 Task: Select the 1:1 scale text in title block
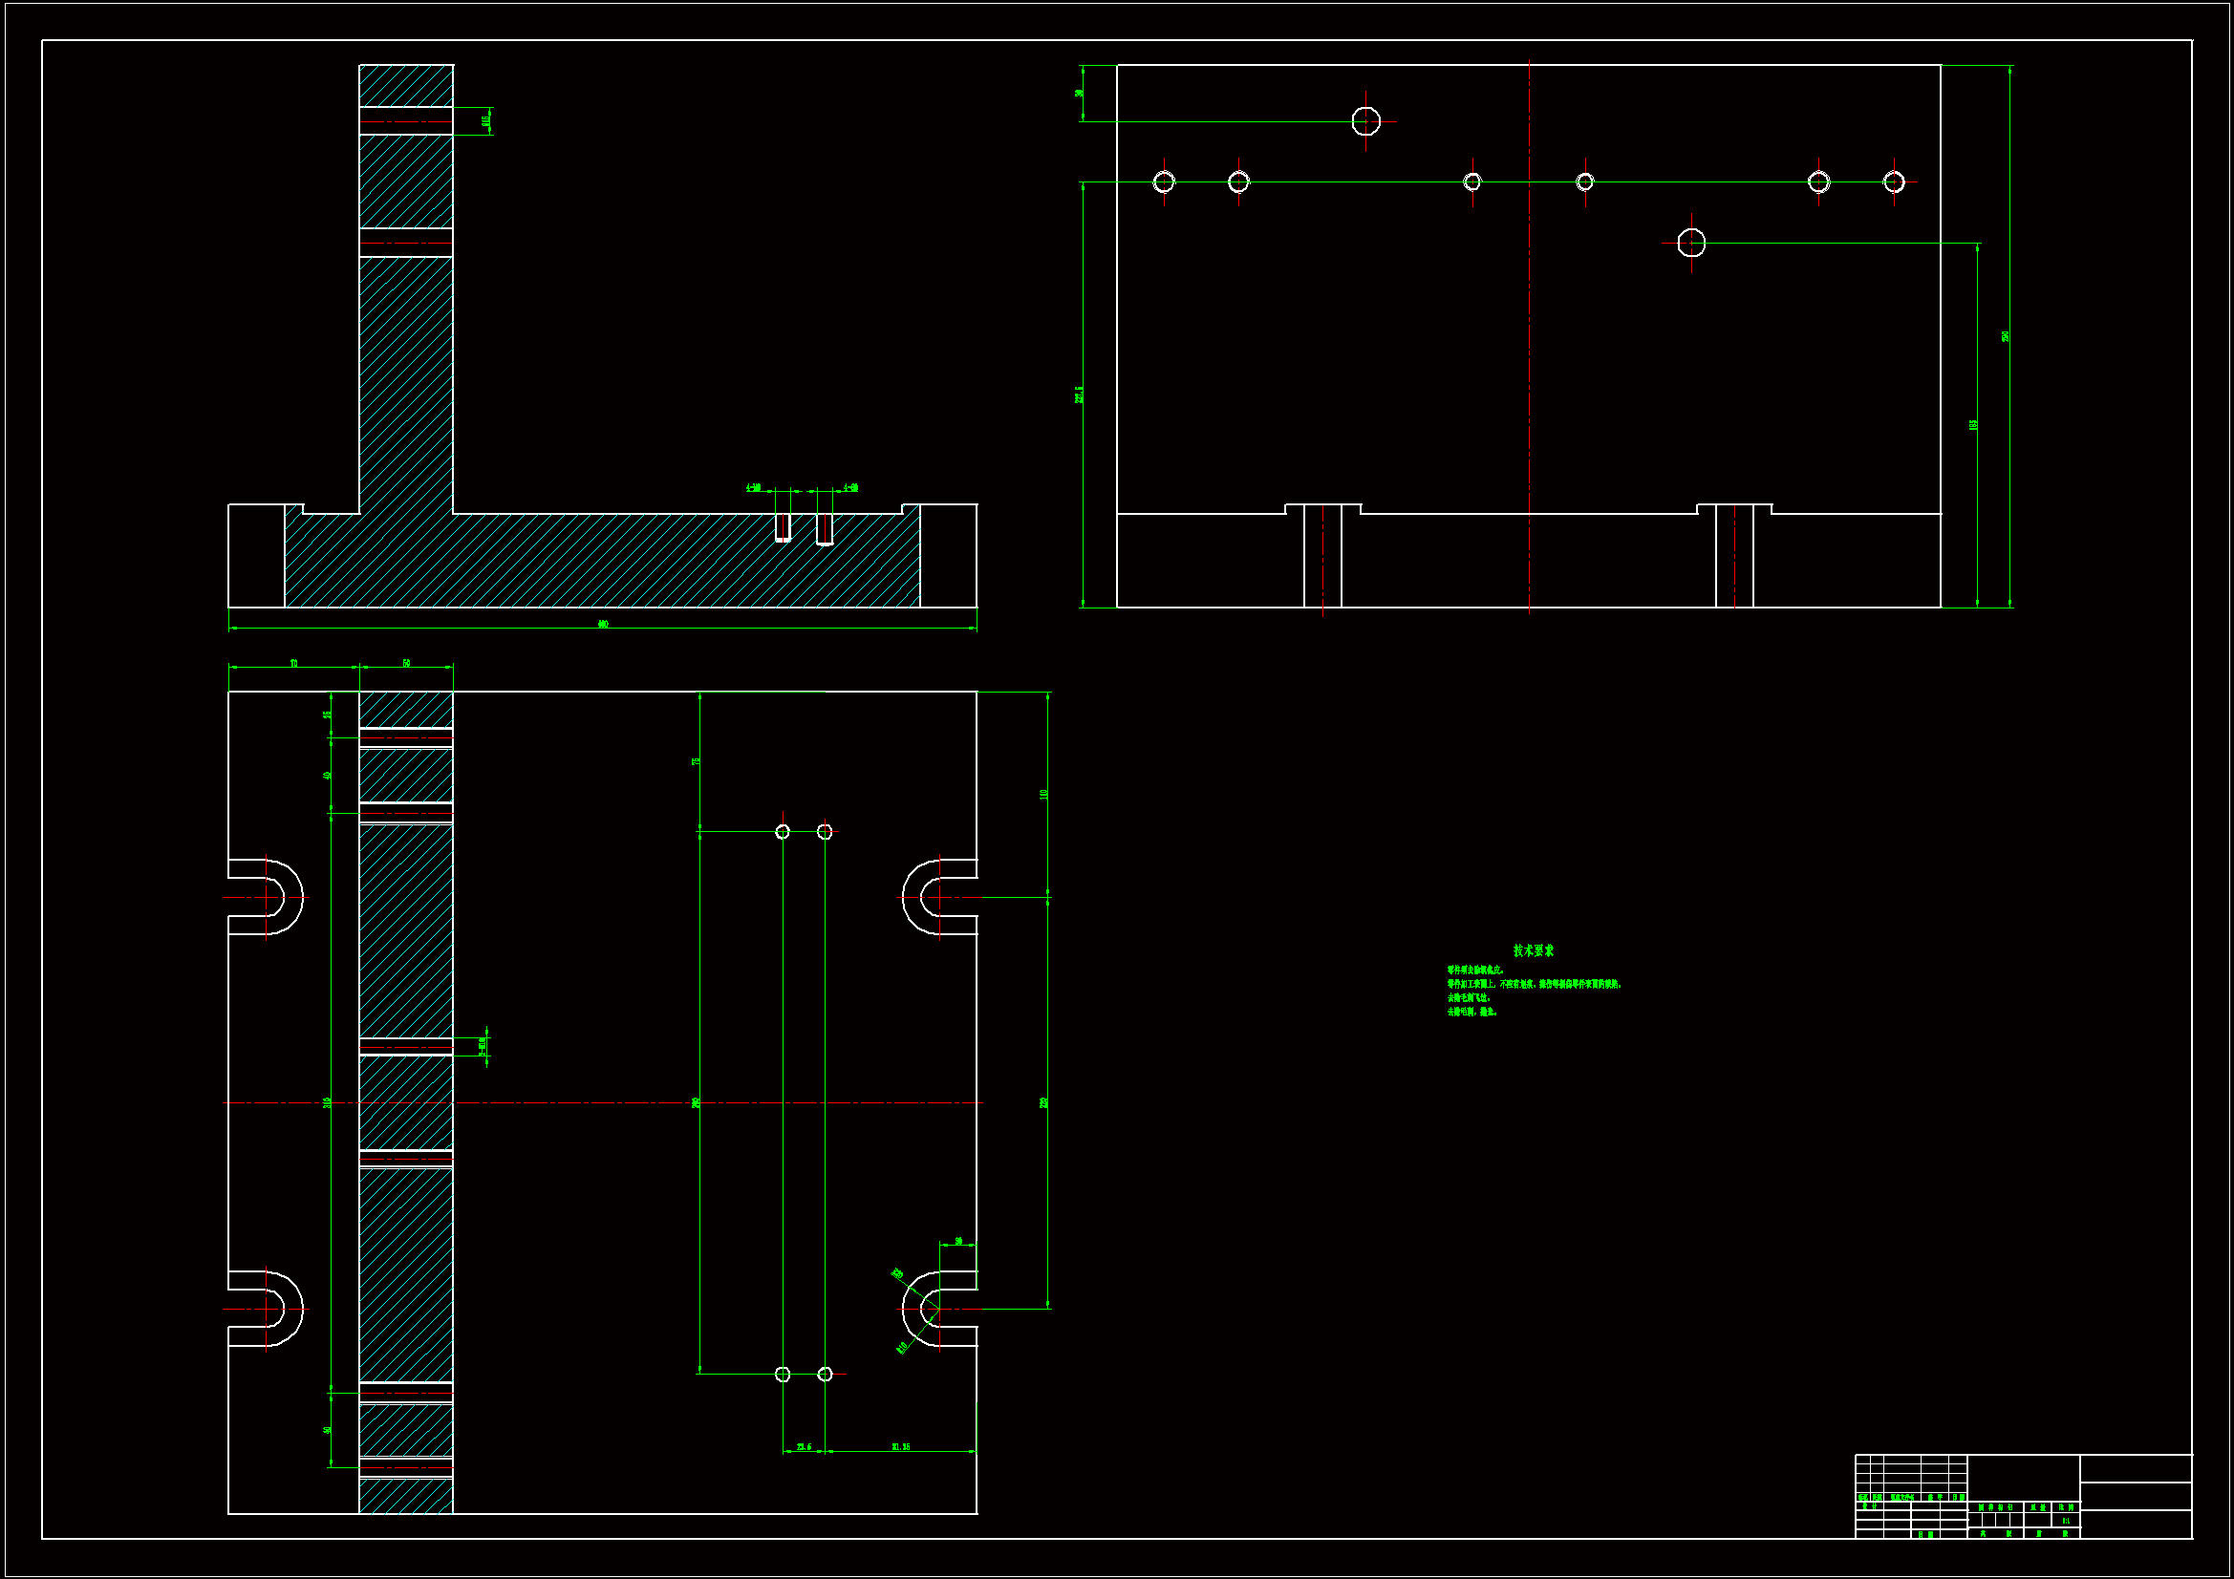(2066, 1521)
